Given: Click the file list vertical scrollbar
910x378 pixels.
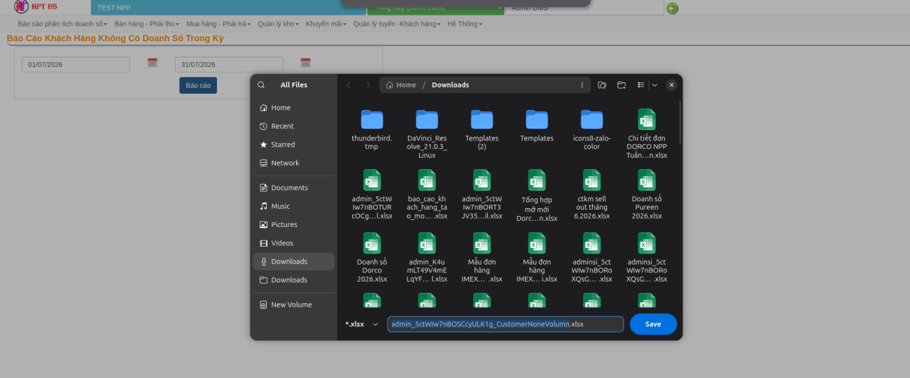Looking at the screenshot, I should 680,122.
